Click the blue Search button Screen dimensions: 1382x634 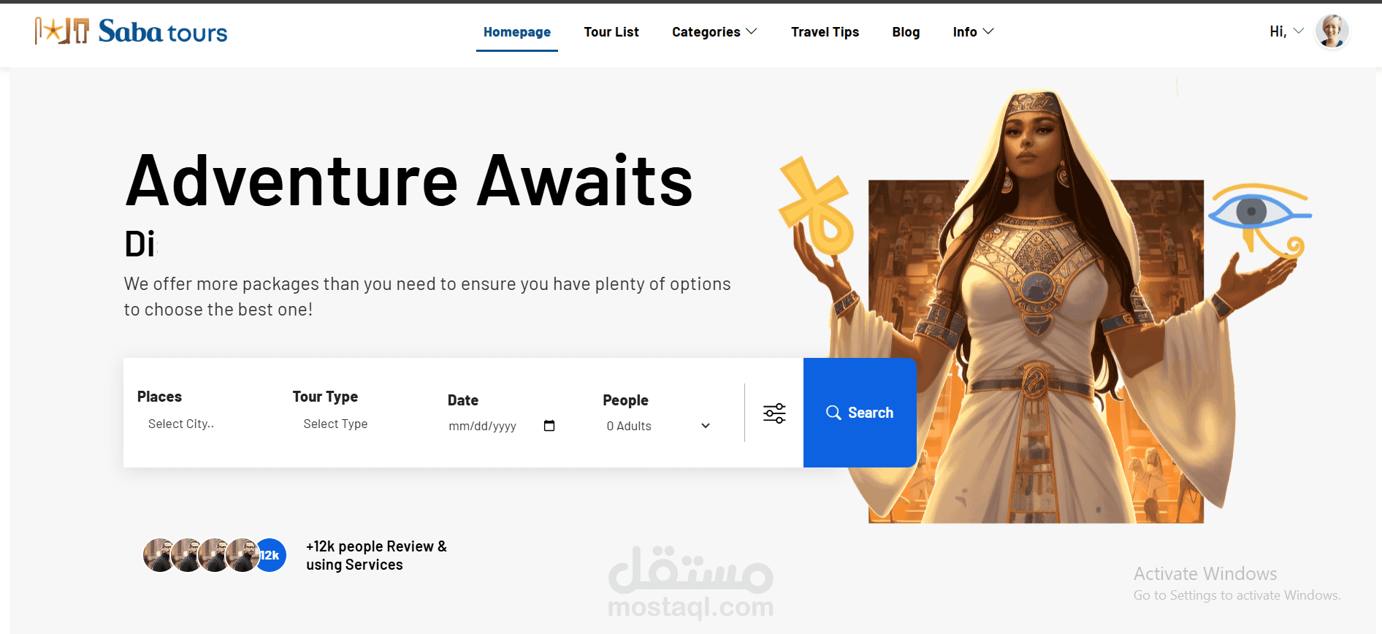coord(860,413)
